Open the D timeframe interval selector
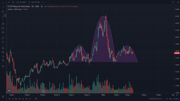This screenshot has height=101, width=180. pos(9,2)
